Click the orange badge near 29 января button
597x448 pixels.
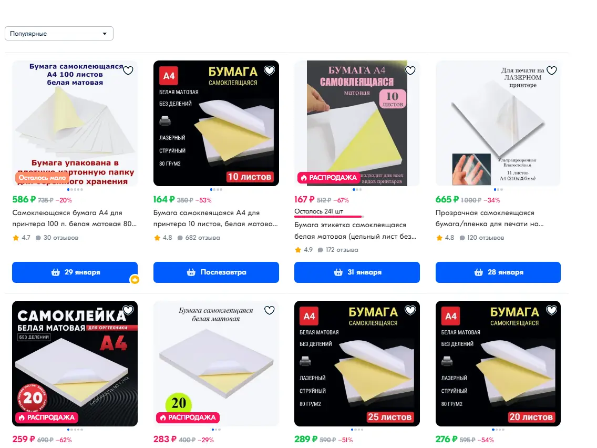(135, 280)
